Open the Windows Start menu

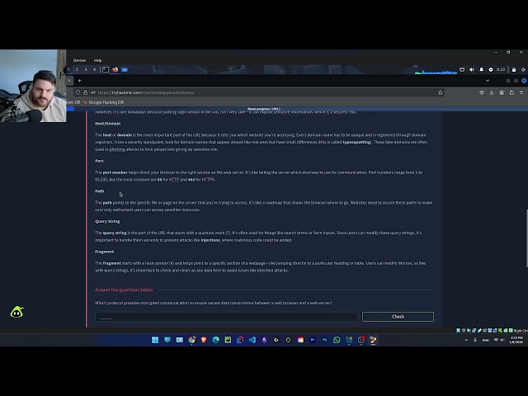tap(155, 340)
